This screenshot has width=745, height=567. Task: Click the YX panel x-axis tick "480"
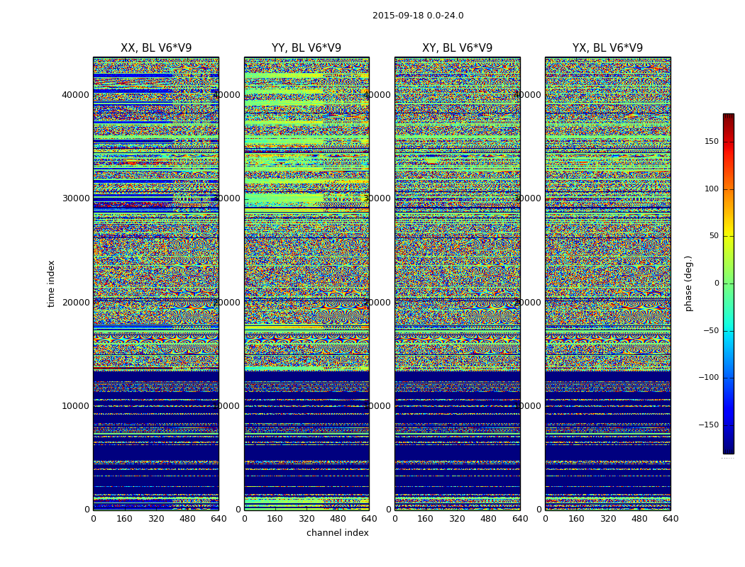[x=639, y=519]
